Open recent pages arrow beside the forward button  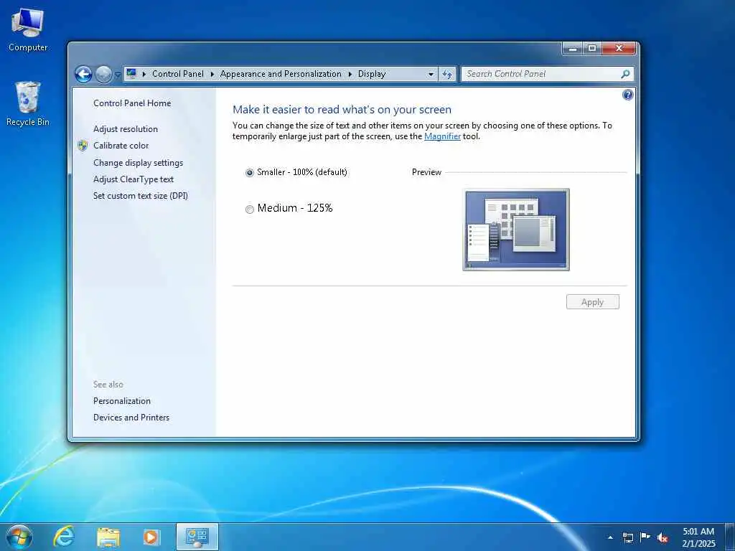click(117, 75)
